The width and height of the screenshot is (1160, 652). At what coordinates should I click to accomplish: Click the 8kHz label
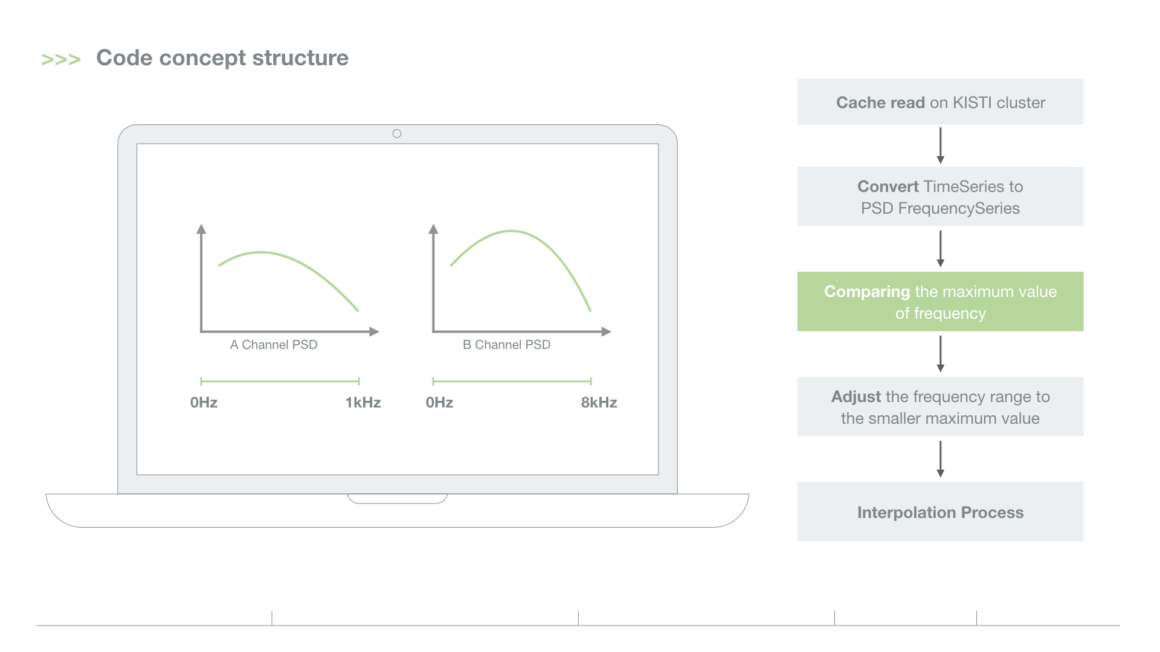pos(599,403)
